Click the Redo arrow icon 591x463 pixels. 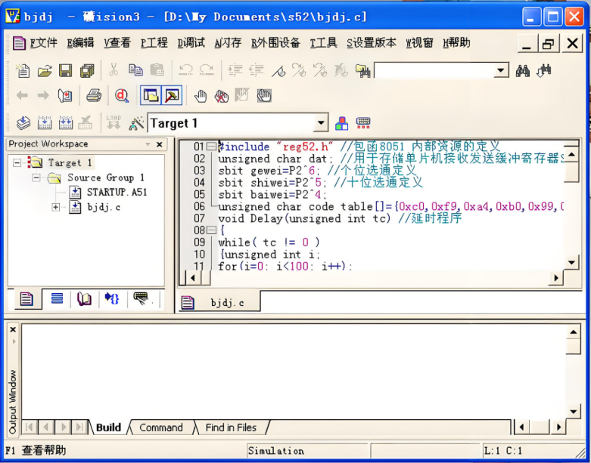coord(207,70)
